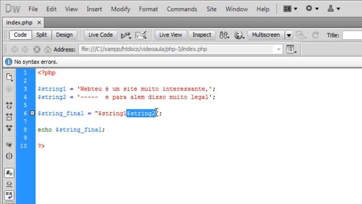Go back using the browser back arrow
The image size is (362, 204).
(14, 49)
